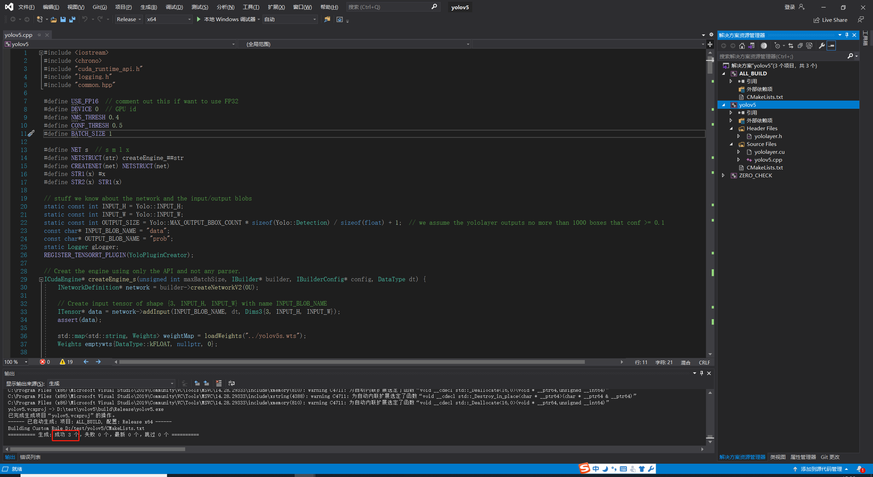Open Properties wrench icon in Solution Explorer
The height and width of the screenshot is (477, 873).
tap(822, 46)
